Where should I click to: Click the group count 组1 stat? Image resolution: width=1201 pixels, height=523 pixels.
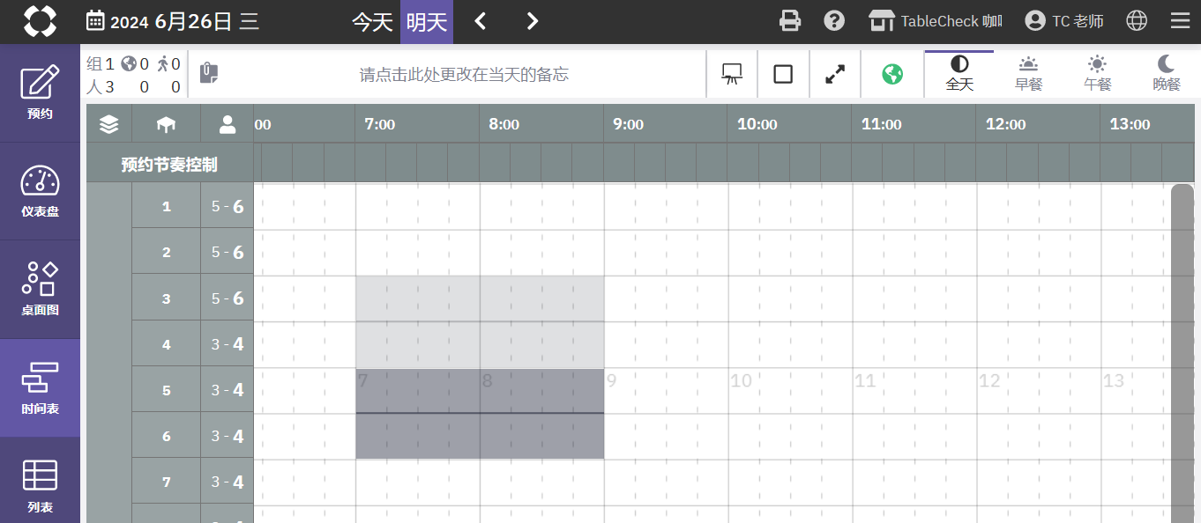101,63
